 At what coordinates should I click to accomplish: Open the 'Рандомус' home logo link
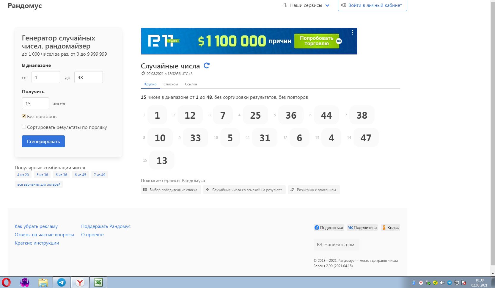(25, 6)
